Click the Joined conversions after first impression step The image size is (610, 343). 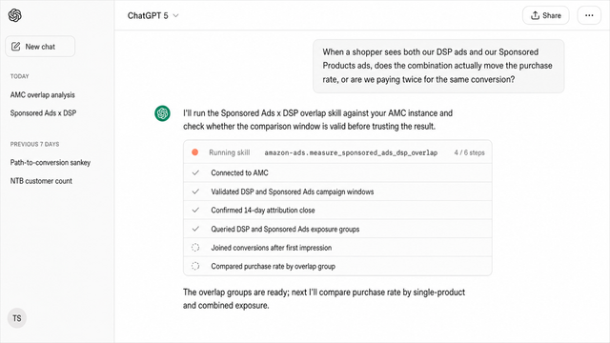(x=337, y=248)
